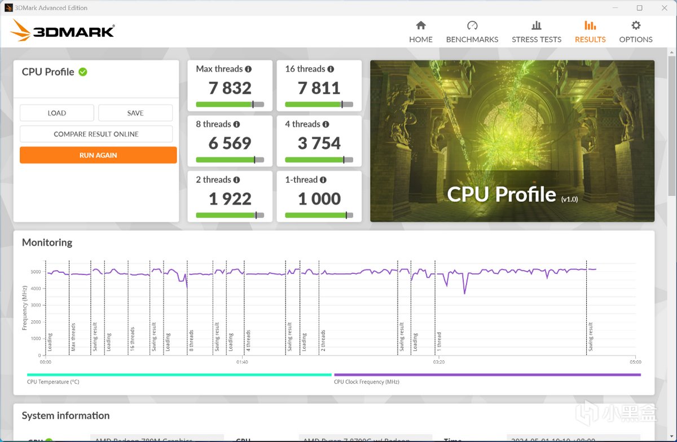Click the SAVE button
This screenshot has height=442, width=677.
[135, 113]
